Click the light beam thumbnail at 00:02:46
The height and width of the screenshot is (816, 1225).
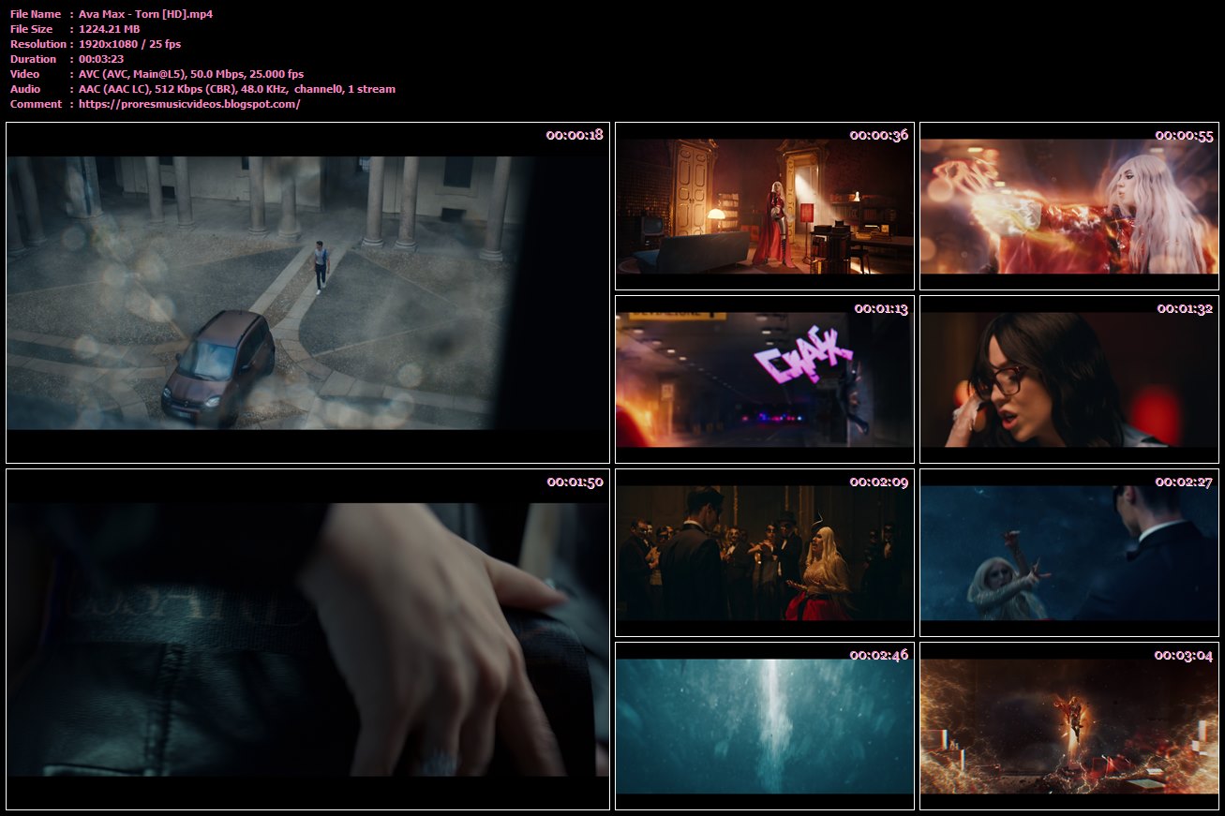pos(764,726)
